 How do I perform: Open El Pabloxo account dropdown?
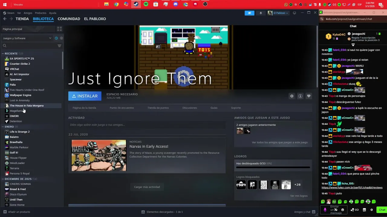pyautogui.click(x=278, y=13)
